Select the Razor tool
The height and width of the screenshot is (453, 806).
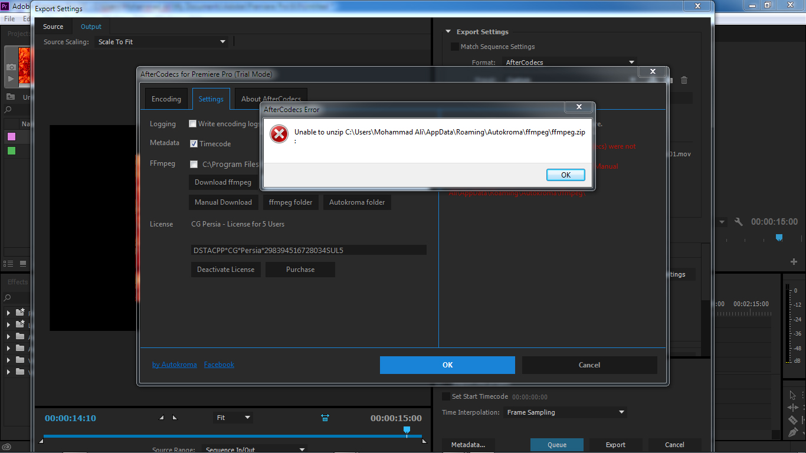(x=792, y=420)
